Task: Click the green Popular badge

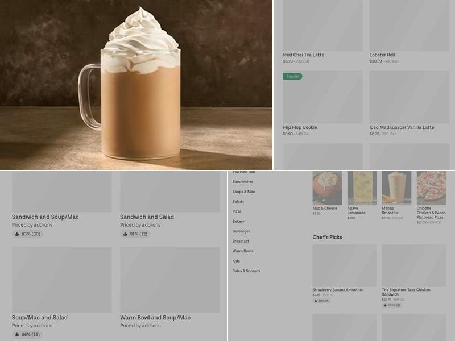Action: [292, 76]
